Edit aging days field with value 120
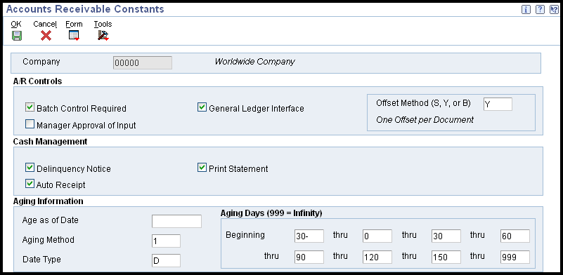The height and width of the screenshot is (275, 563). click(x=377, y=257)
